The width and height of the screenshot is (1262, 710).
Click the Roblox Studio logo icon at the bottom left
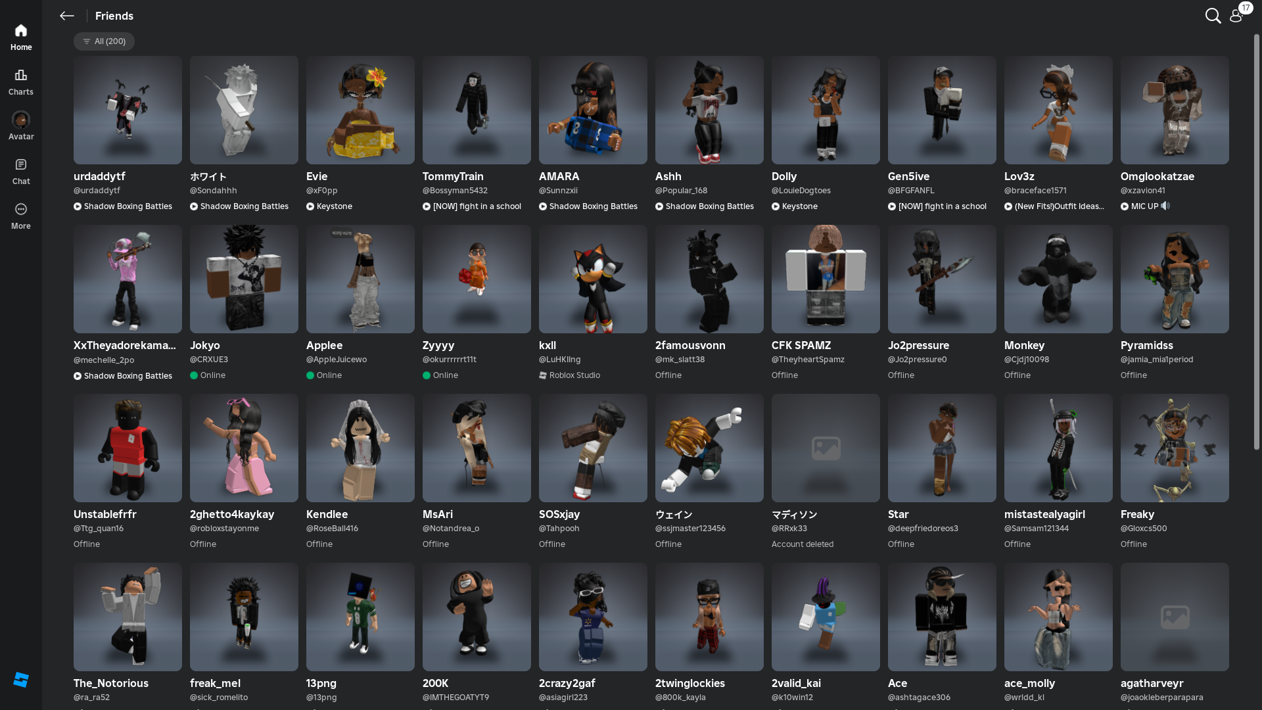click(21, 679)
